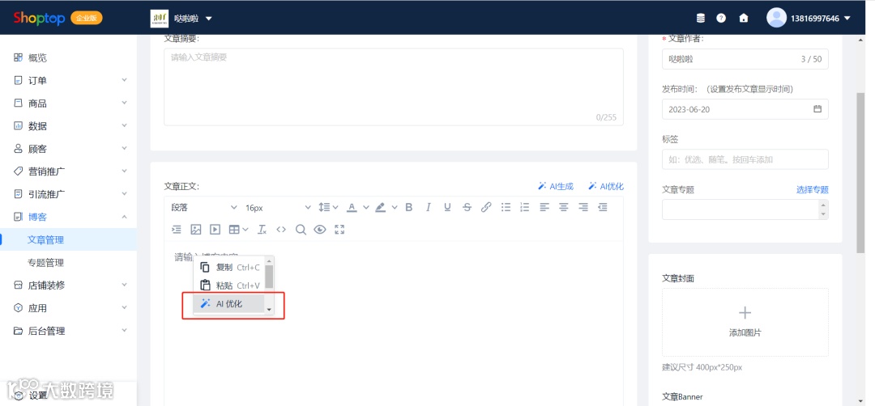This screenshot has height=406, width=875.
Task: Open the help question mark icon
Action: coord(721,18)
